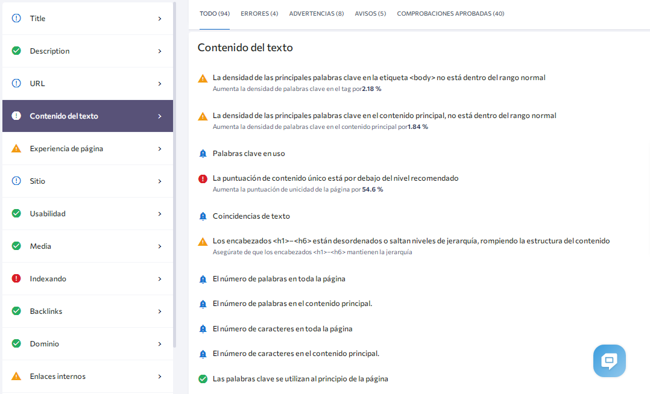Click the 2.18 % density value
Image resolution: width=650 pixels, height=394 pixels.
(x=371, y=89)
